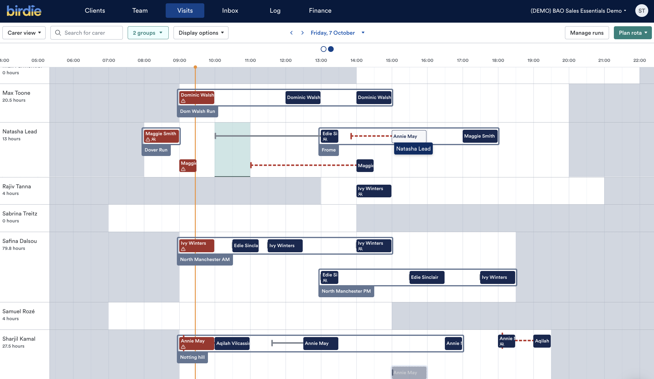Click the double-carer icon on Rajiv Tanna's Ivy Winters visit
654x379 pixels.
pyautogui.click(x=360, y=194)
